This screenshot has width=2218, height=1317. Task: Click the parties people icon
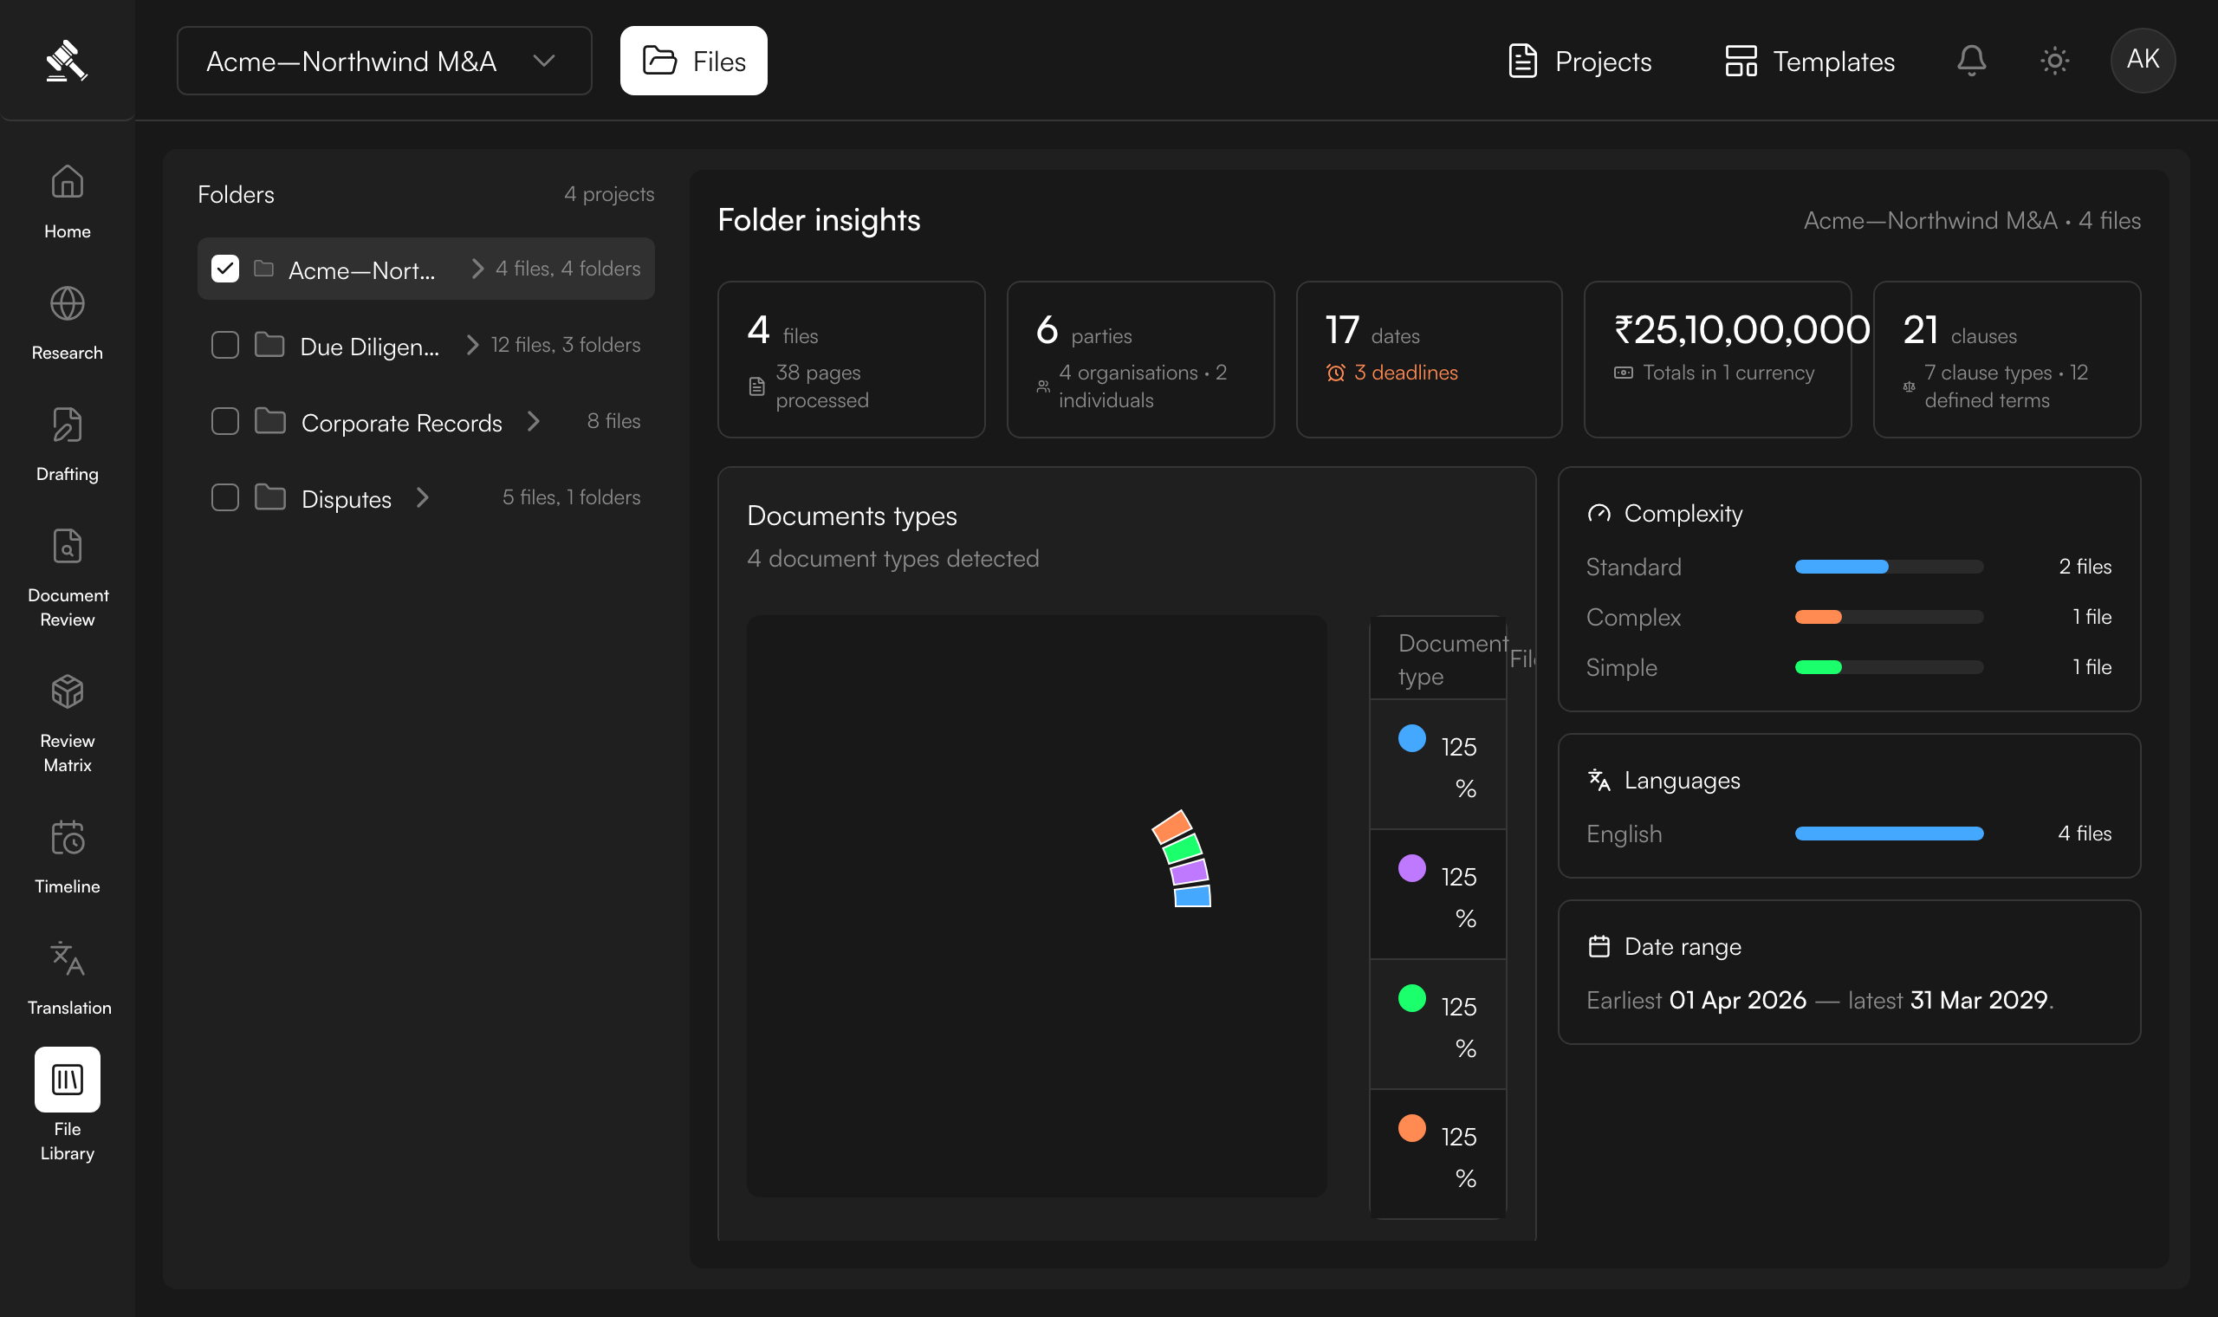[x=1043, y=386]
